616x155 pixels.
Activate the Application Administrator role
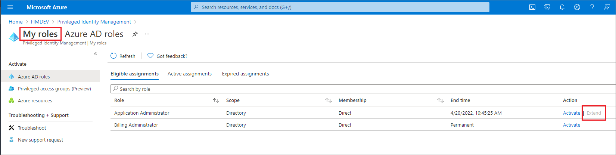571,113
